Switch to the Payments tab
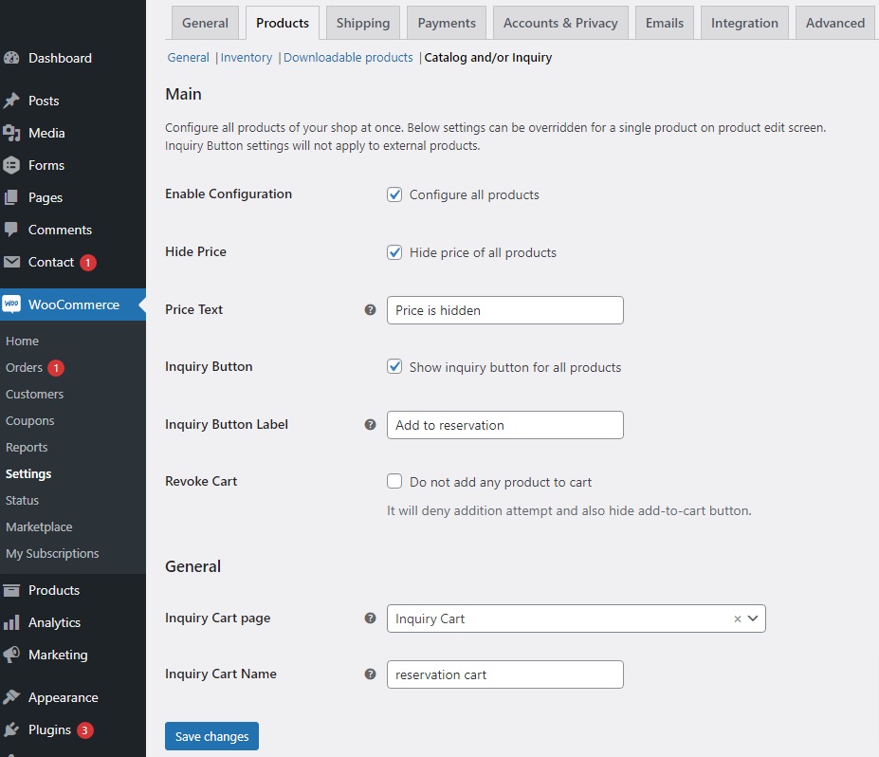Image resolution: width=879 pixels, height=757 pixels. (x=447, y=23)
